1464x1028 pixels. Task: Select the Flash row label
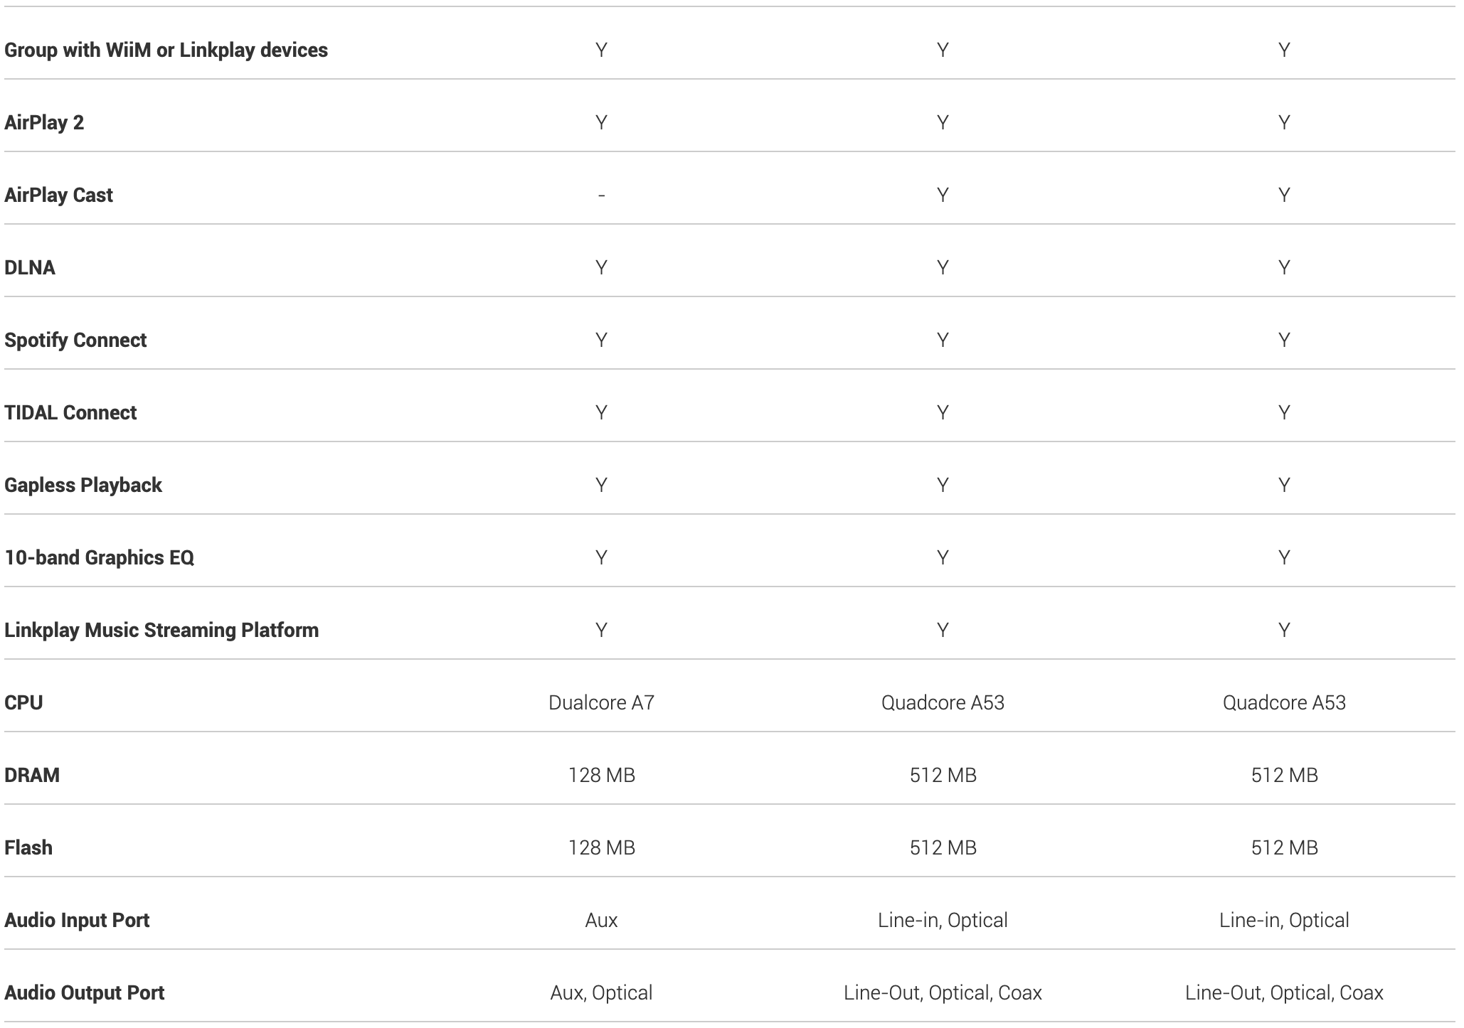coord(28,847)
